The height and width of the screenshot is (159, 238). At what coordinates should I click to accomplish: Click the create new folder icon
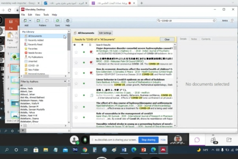tap(38, 21)
